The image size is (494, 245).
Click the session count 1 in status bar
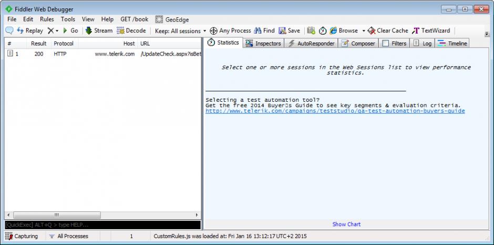coord(131,236)
